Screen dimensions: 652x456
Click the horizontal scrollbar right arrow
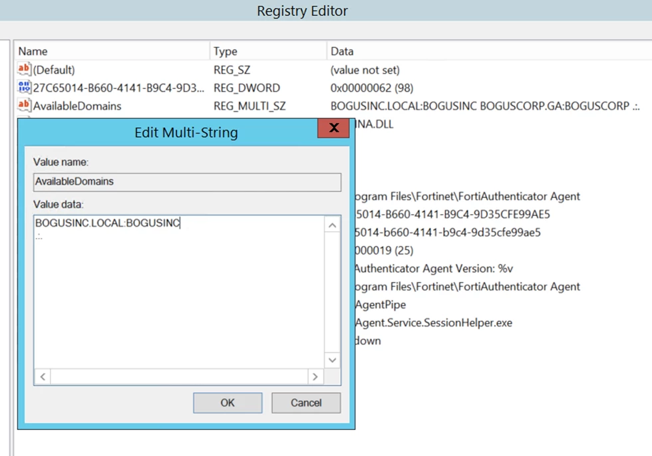point(315,377)
